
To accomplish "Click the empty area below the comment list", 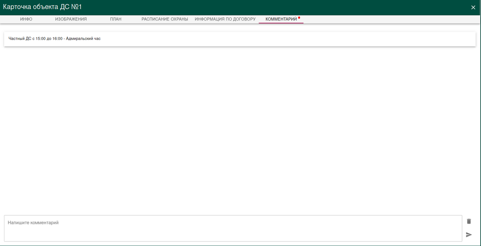I will 240,128.
